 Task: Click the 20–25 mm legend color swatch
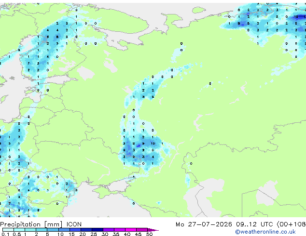point(86,230)
